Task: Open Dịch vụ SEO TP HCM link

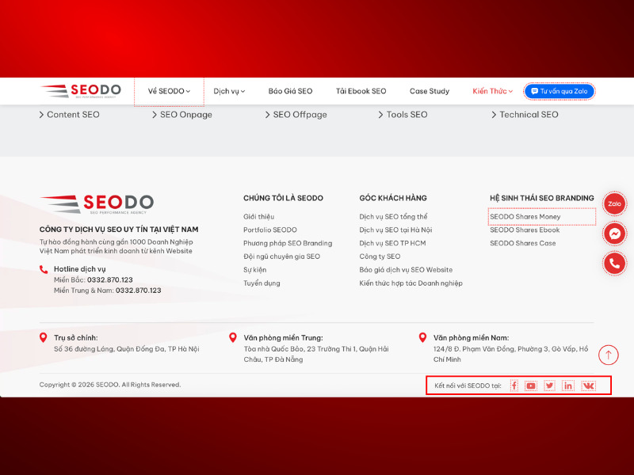Action: point(392,244)
